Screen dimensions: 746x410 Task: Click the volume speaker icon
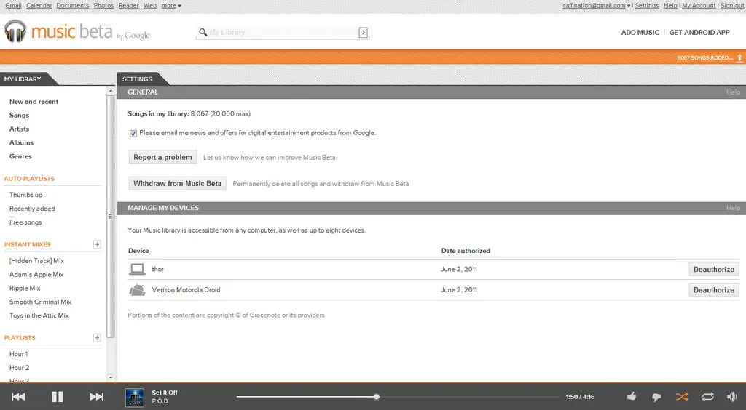click(x=731, y=397)
